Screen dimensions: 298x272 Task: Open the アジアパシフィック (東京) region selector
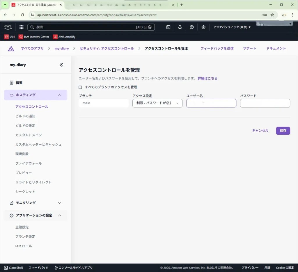[232, 27]
